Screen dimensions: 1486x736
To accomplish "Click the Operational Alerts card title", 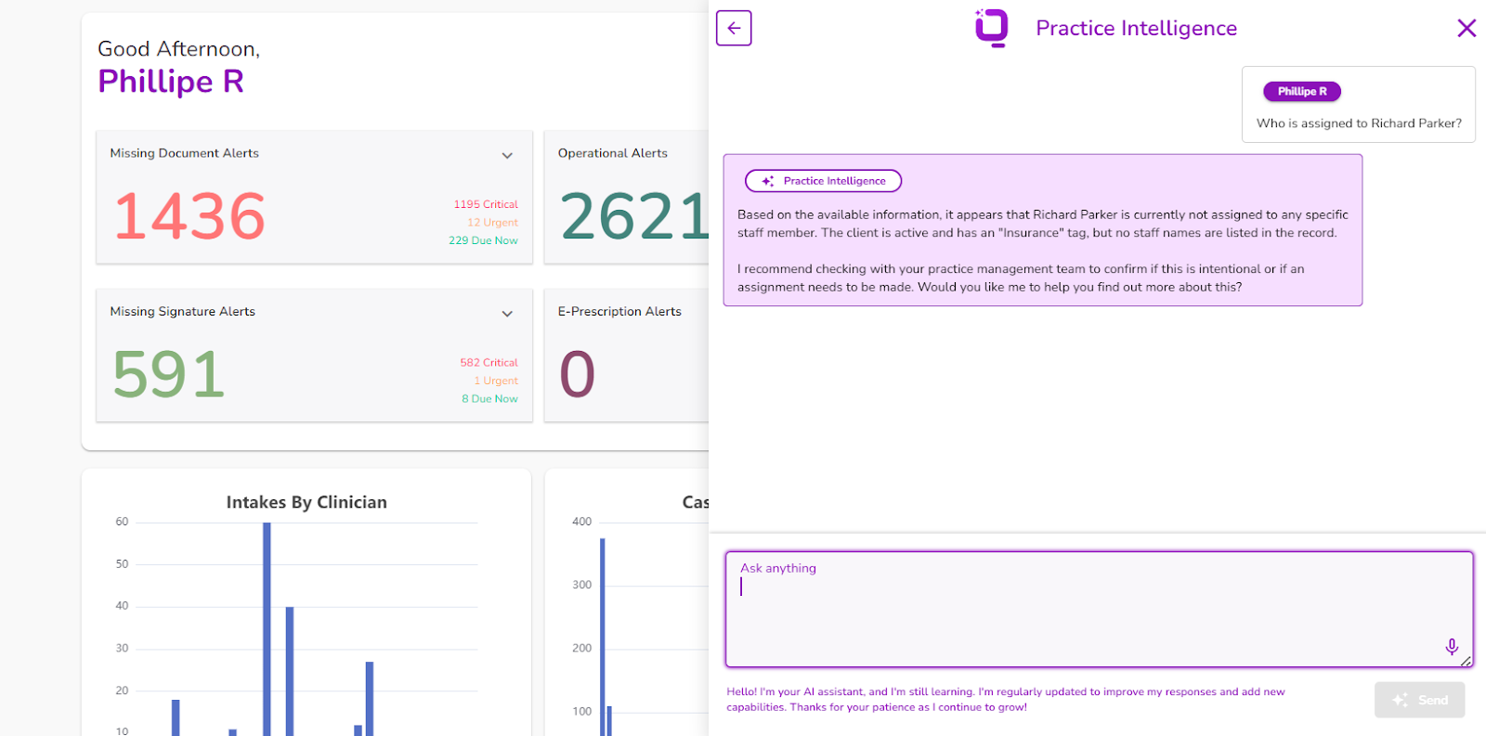I will coord(612,153).
